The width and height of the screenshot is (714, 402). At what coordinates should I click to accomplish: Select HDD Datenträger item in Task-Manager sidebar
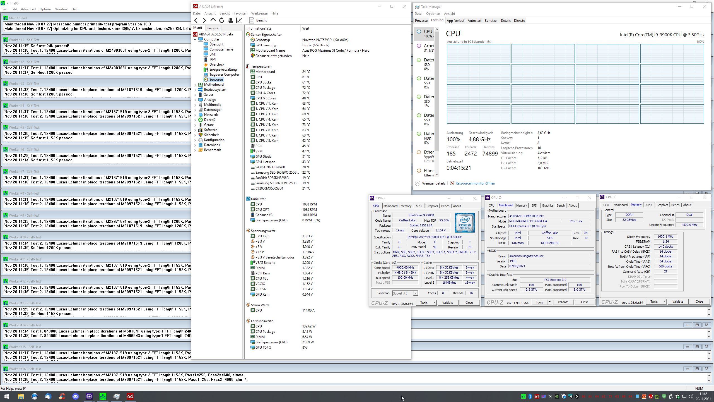[x=424, y=138]
